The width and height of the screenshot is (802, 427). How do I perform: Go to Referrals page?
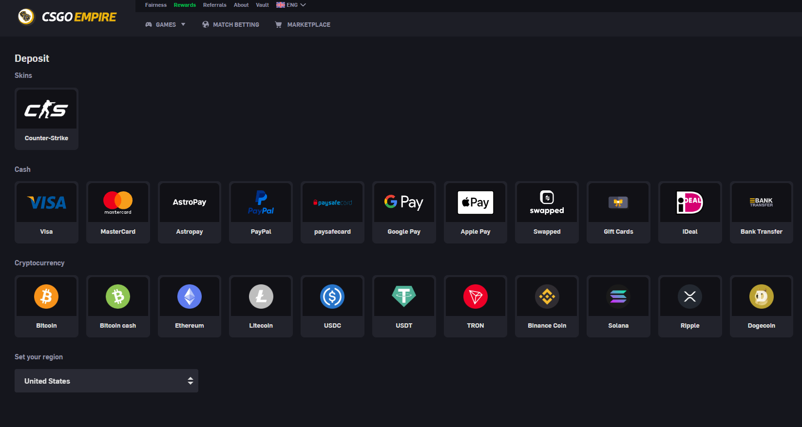click(215, 5)
